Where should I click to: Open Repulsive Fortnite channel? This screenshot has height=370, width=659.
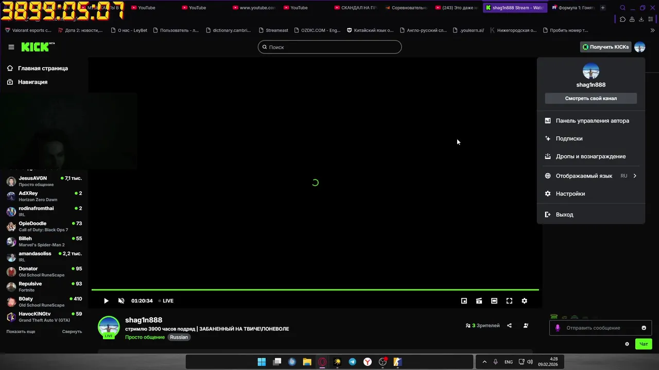[44, 287]
